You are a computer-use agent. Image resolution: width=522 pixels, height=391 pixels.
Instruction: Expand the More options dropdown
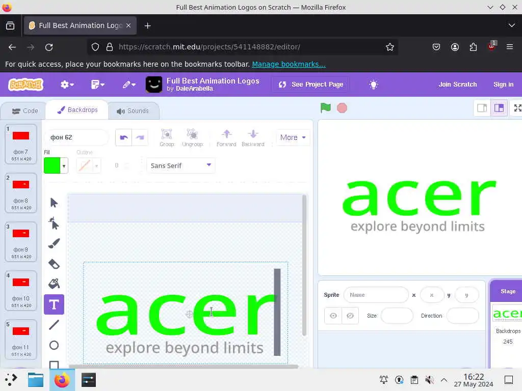[x=293, y=137]
